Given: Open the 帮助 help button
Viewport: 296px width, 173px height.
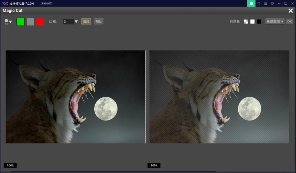Looking at the screenshot, I should pyautogui.click(x=99, y=21).
